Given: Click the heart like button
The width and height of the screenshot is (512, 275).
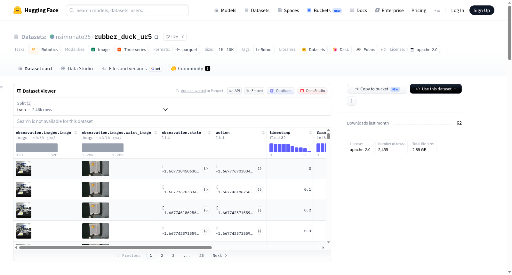Looking at the screenshot, I should coord(172,37).
